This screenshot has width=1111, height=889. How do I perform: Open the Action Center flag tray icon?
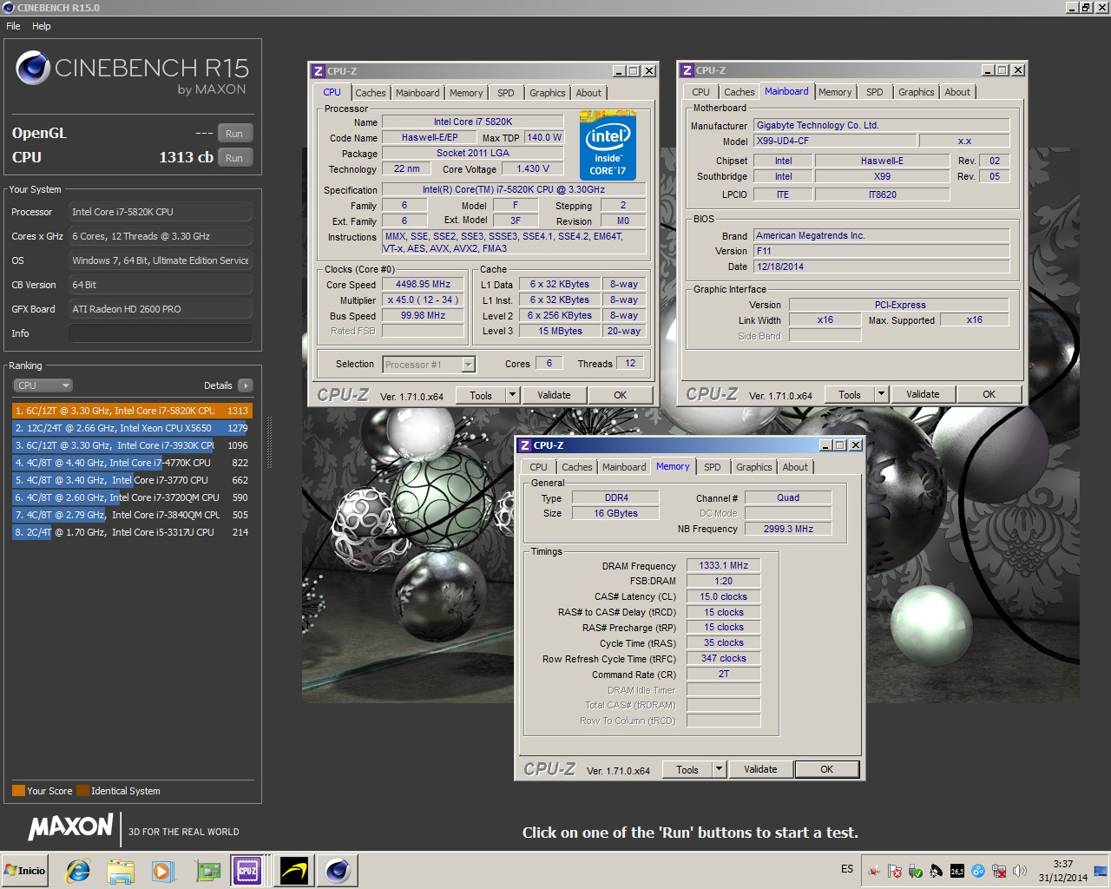click(x=895, y=871)
